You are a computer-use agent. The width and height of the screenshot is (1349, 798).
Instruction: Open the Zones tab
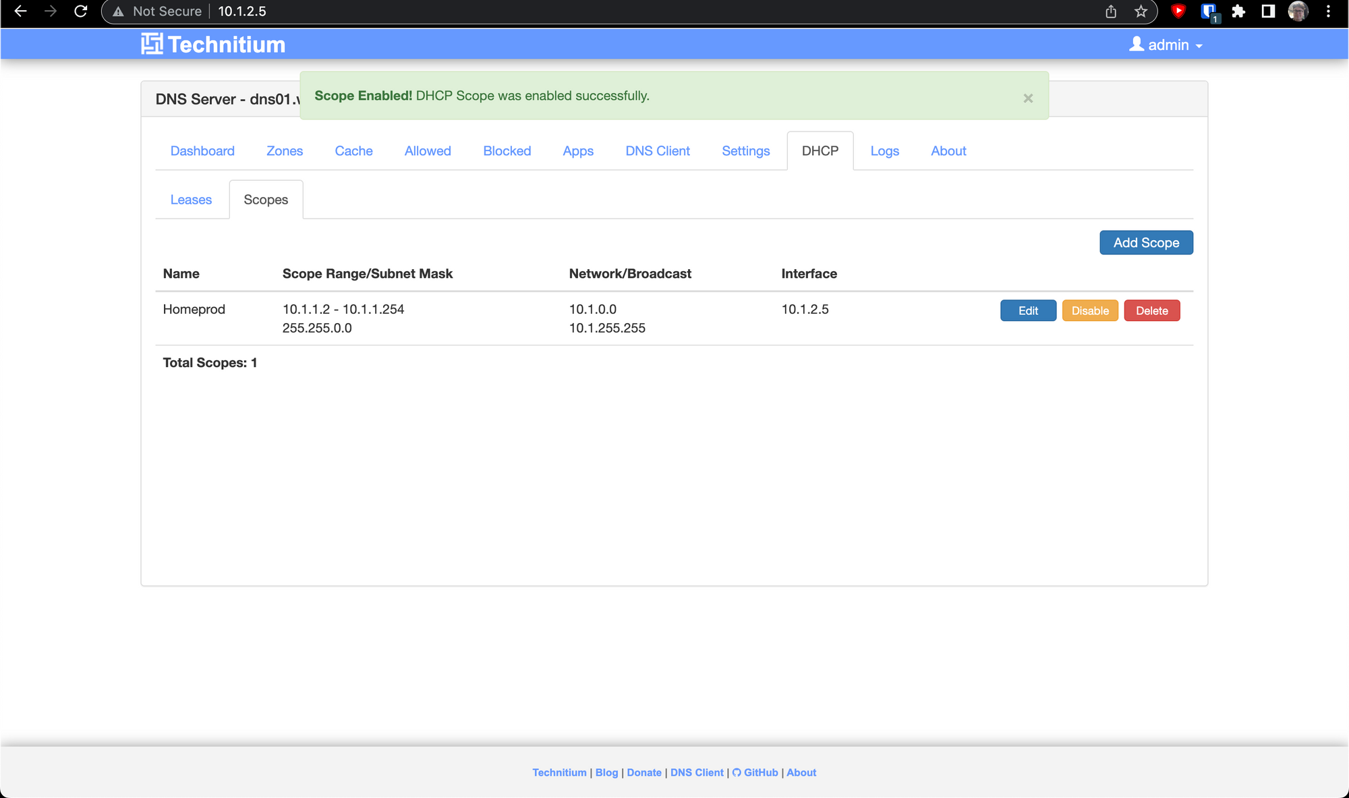[x=285, y=151]
